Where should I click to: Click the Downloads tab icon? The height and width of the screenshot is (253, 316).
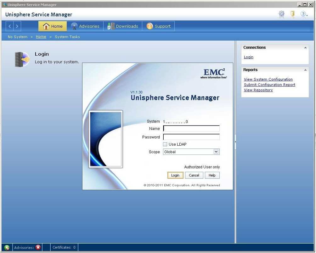point(111,26)
